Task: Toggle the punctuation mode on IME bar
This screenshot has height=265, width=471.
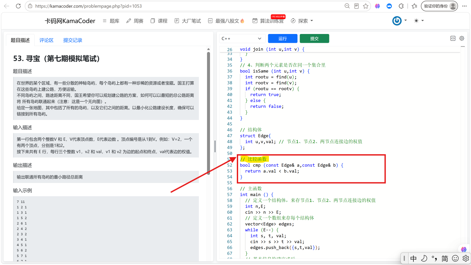Action: 434,258
